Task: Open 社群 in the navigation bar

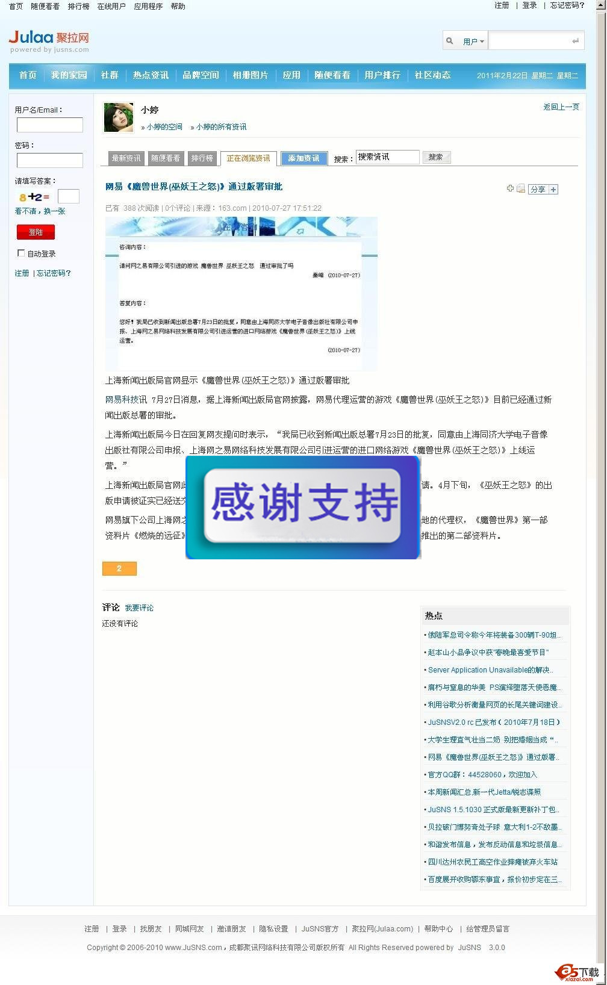Action: [110, 75]
